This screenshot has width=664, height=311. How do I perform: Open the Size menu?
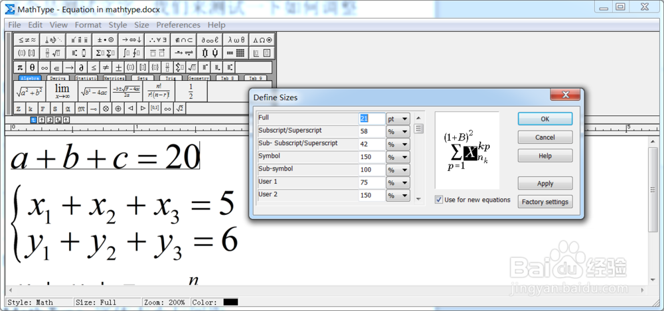(x=142, y=25)
